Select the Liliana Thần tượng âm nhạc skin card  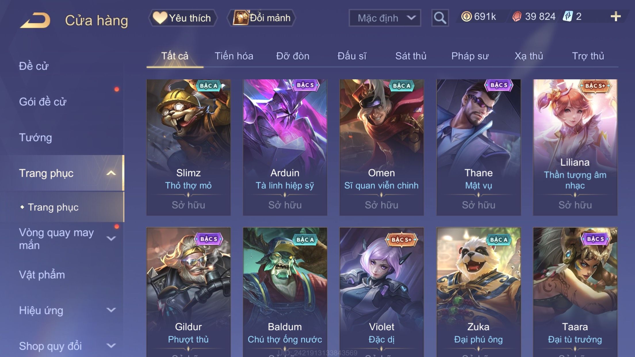pos(575,147)
